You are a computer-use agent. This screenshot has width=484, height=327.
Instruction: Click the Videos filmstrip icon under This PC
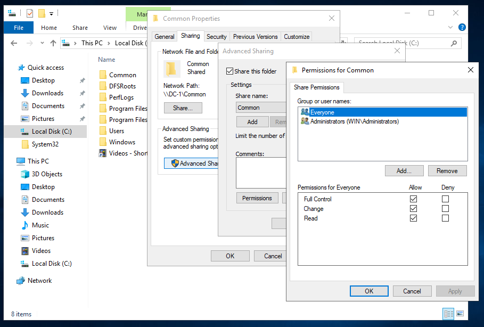point(24,251)
